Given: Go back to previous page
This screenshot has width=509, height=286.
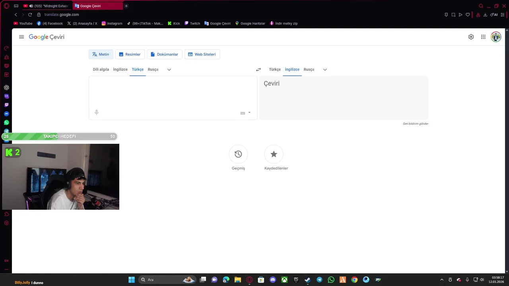Looking at the screenshot, I should 16,15.
